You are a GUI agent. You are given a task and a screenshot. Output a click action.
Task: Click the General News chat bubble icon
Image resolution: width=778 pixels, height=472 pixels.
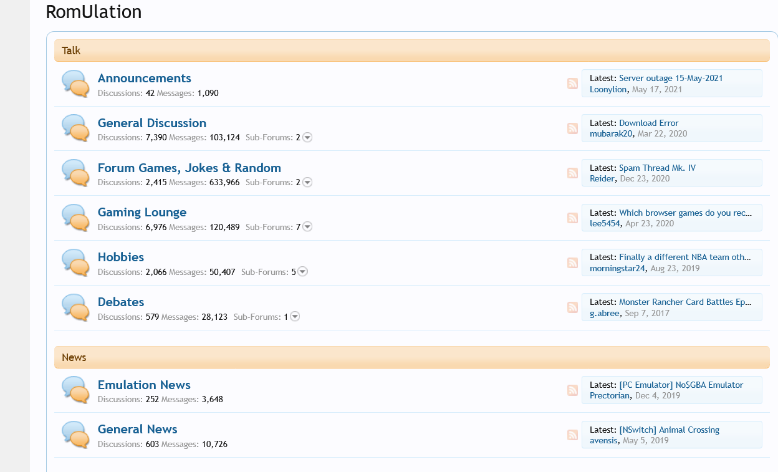(76, 435)
